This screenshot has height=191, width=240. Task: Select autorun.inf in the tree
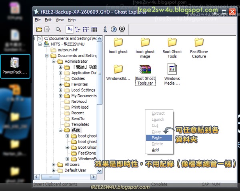click(68, 50)
